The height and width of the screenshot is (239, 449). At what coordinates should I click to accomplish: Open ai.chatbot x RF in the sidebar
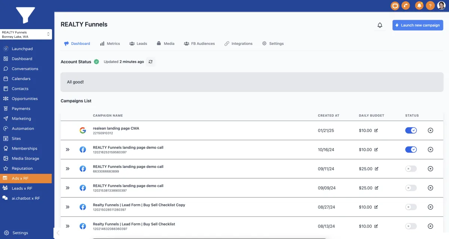coord(26,198)
